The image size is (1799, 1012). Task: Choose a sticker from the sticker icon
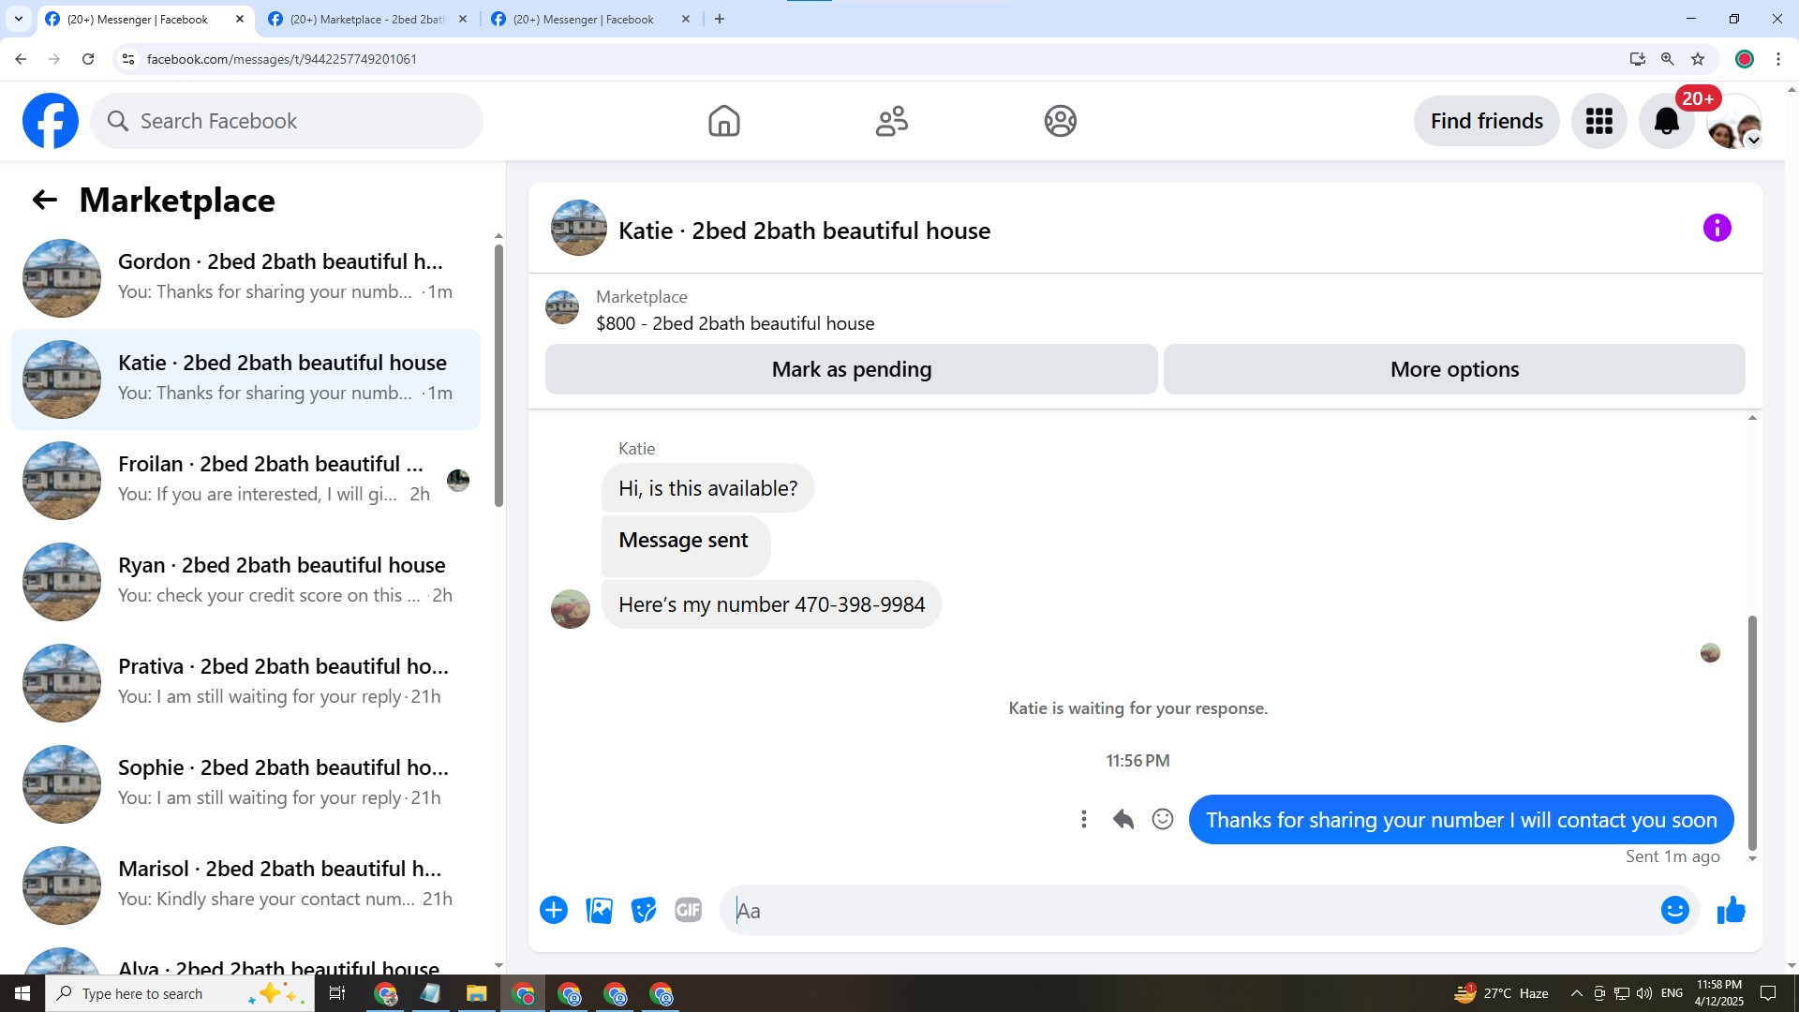coord(644,910)
